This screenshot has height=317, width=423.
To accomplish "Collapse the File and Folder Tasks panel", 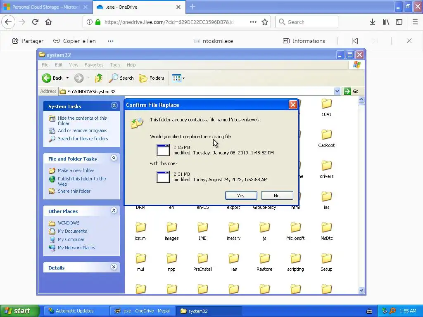I will 114,158.
